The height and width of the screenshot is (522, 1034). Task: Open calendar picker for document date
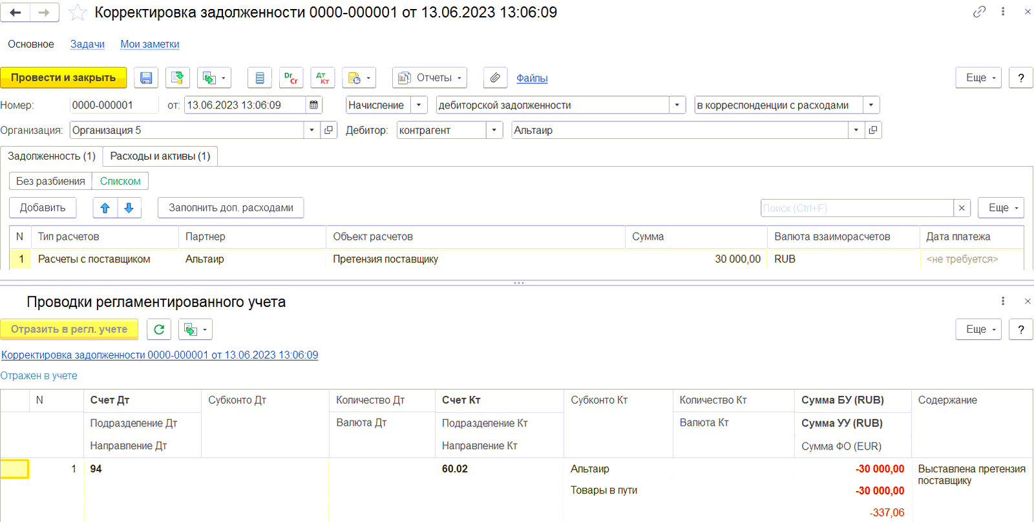314,105
